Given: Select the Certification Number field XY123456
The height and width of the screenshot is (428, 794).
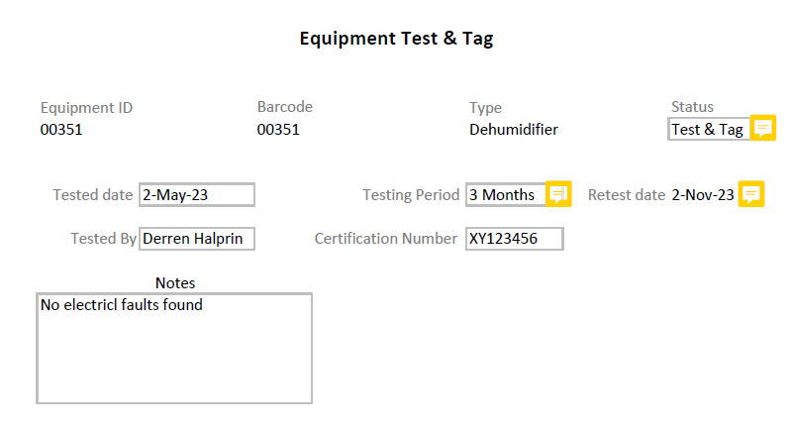Looking at the screenshot, I should click(514, 239).
